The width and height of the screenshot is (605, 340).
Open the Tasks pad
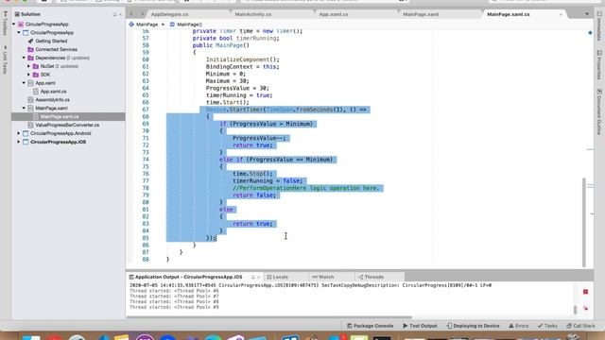pyautogui.click(x=547, y=326)
